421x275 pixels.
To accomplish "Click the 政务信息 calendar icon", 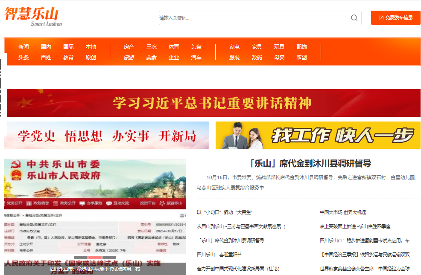I will pyautogui.click(x=28, y=203).
